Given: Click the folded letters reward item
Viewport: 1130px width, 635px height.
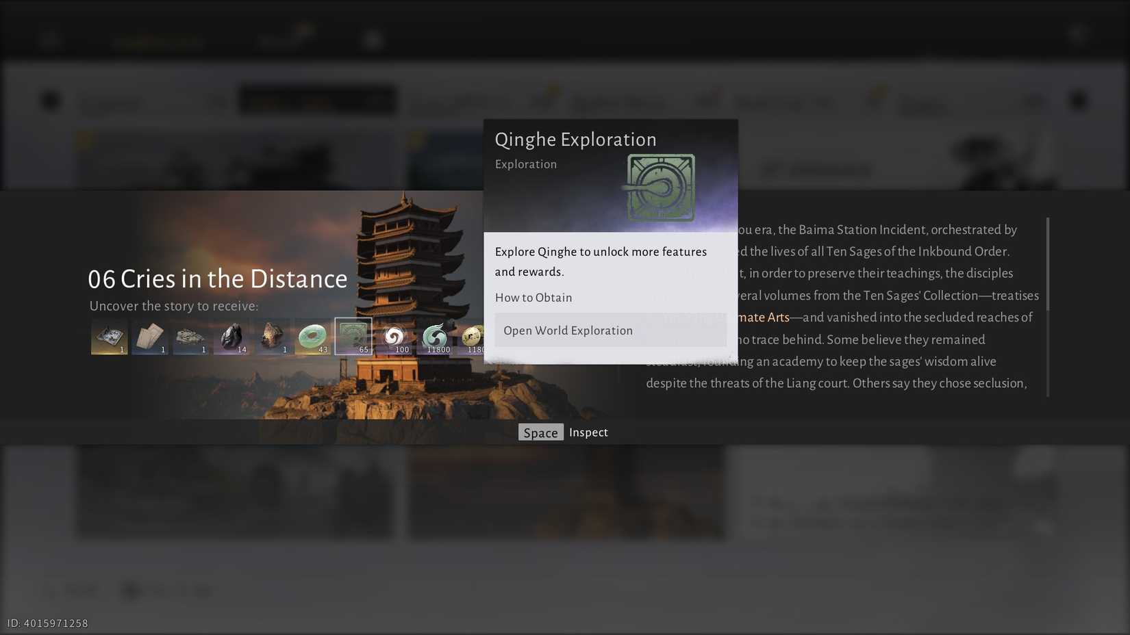Looking at the screenshot, I should point(149,336).
